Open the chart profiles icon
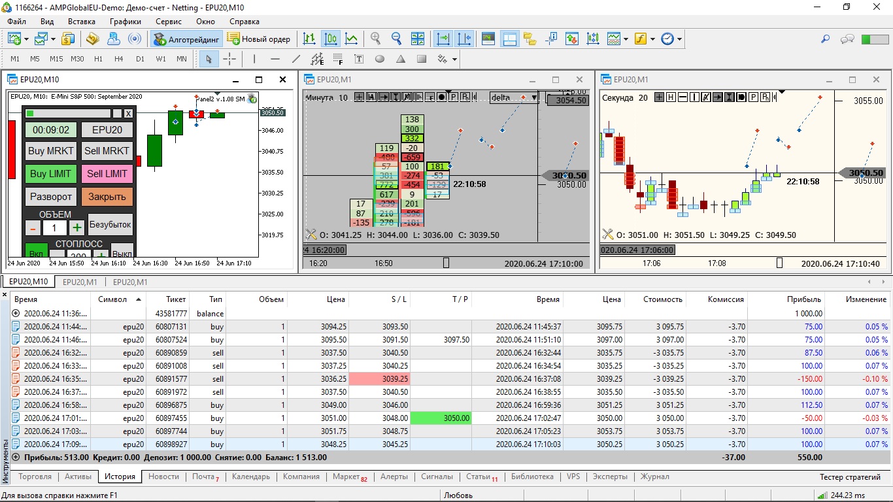This screenshot has width=893, height=502. [41, 39]
